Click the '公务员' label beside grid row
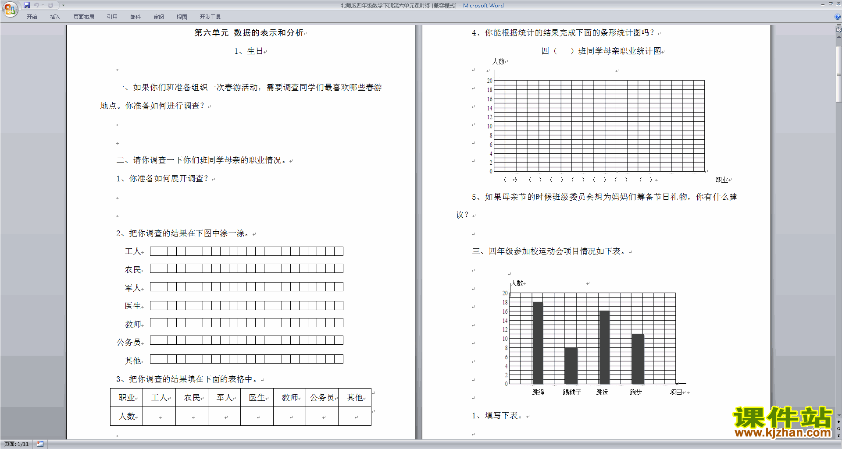Image resolution: width=842 pixels, height=449 pixels. click(129, 343)
